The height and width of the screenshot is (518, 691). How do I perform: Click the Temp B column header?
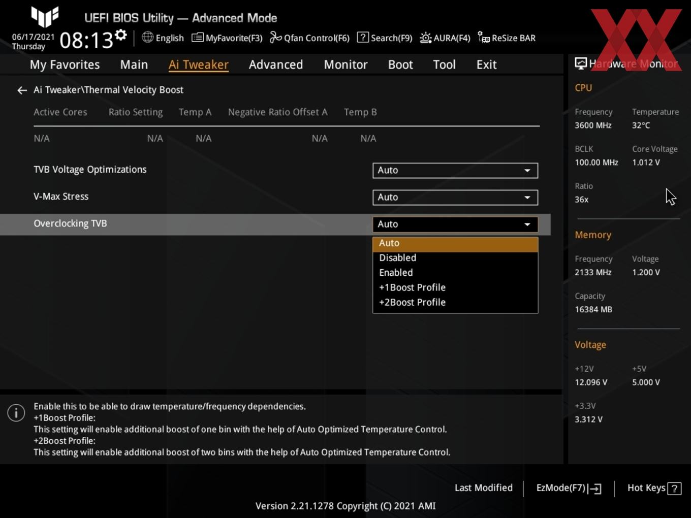[x=360, y=112]
